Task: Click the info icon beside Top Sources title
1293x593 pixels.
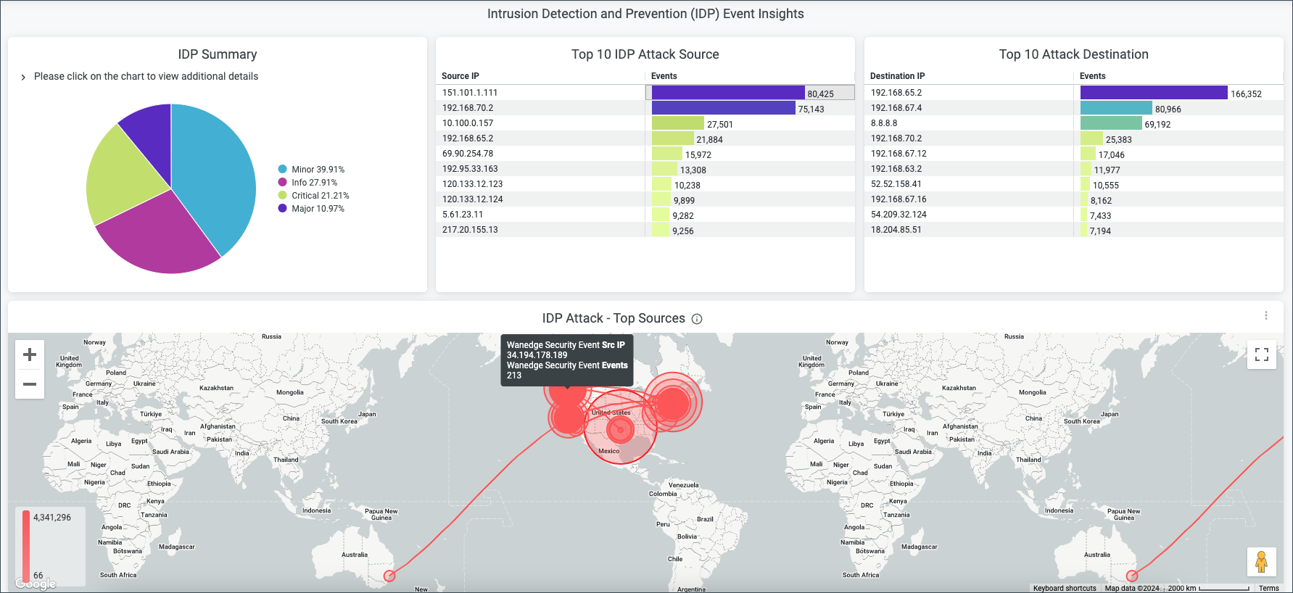Action: click(x=697, y=319)
